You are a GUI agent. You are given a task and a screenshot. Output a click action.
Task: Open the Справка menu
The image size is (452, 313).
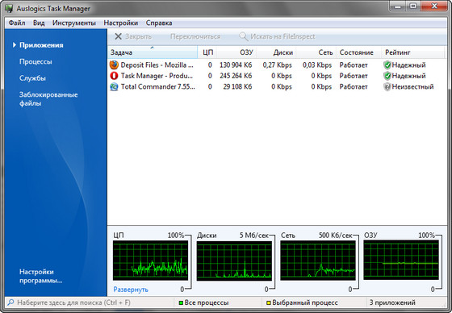(x=159, y=23)
